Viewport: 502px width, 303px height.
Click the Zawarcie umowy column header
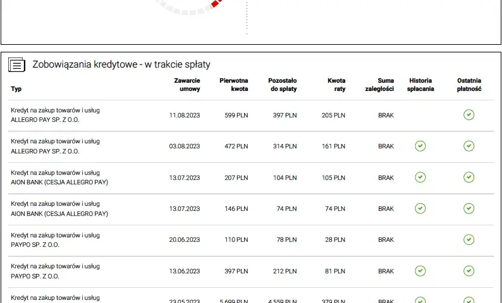point(187,85)
